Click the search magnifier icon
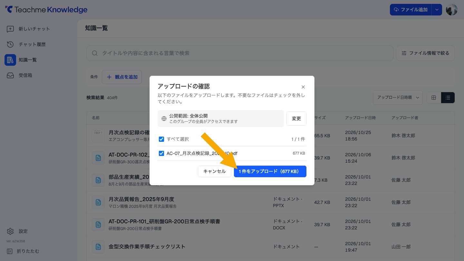Viewport: 464px width, 261px height. coord(95,53)
